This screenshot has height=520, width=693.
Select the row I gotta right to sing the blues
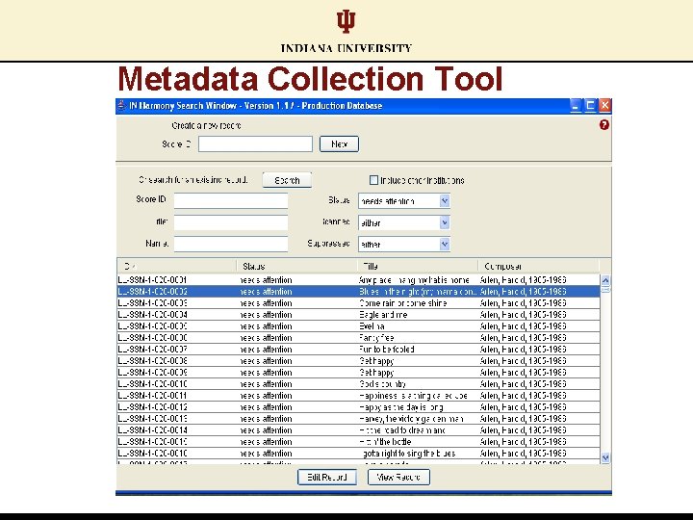pos(358,453)
